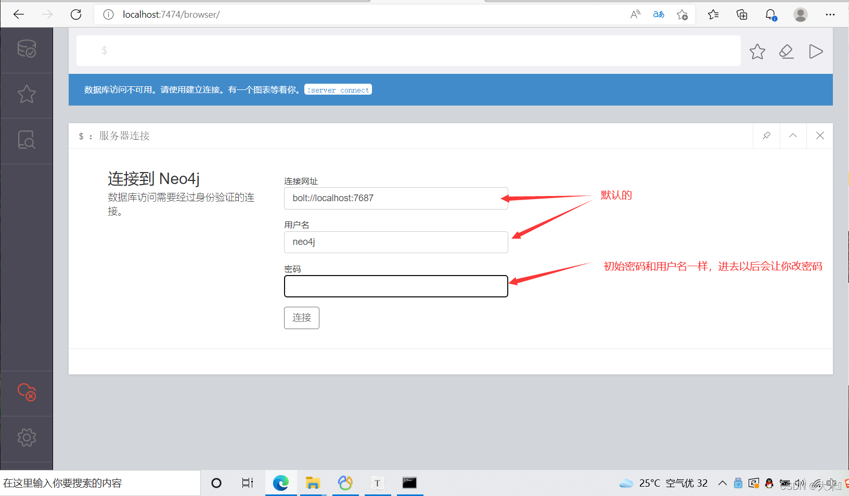
Task: Open Cortana circle in taskbar
Action: (x=216, y=483)
